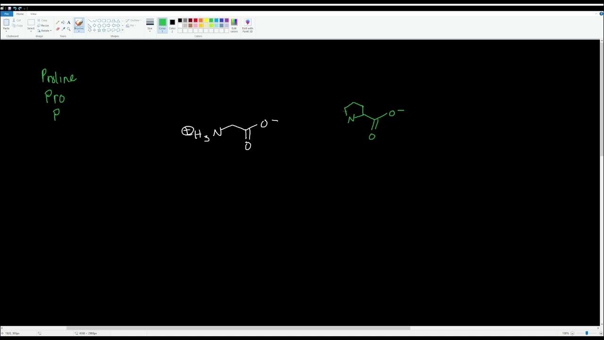Click the vertical scrollbar thumb
This screenshot has width=604, height=340.
602,99
